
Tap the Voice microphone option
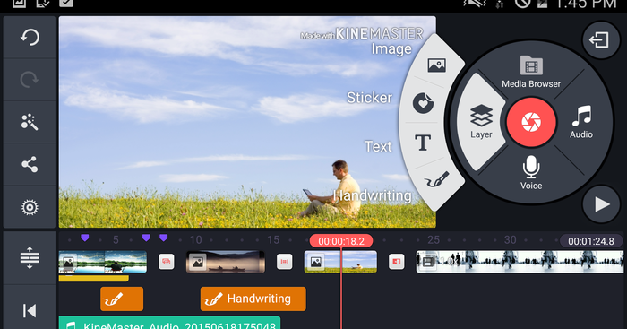(531, 172)
